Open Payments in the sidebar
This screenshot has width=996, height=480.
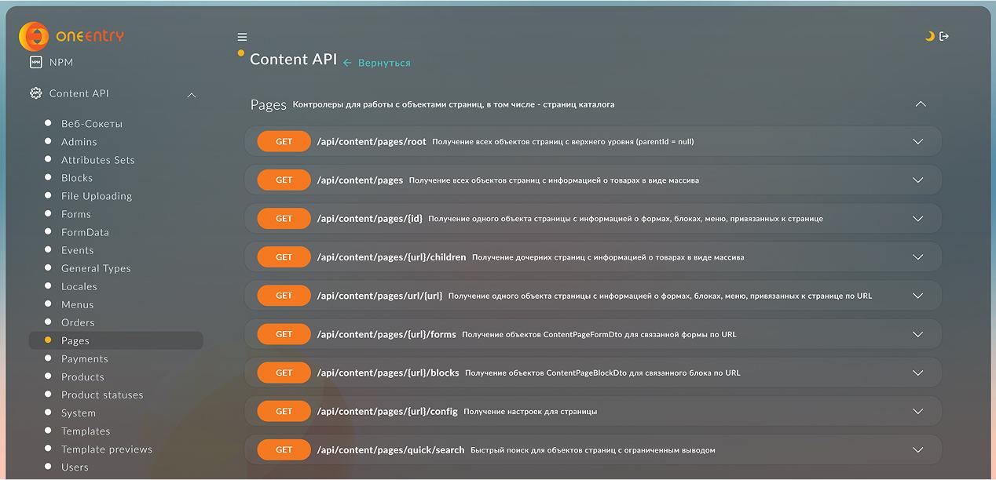pyautogui.click(x=85, y=358)
